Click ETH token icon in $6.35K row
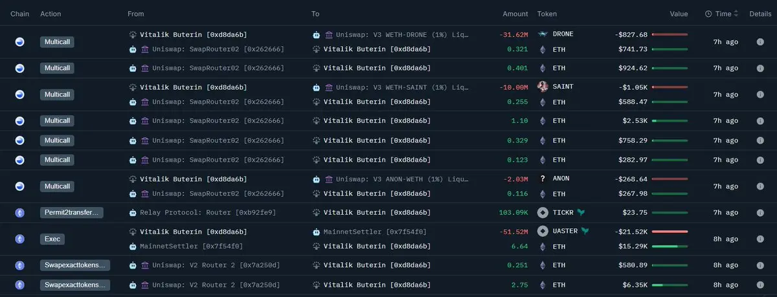The width and height of the screenshot is (777, 297). tap(543, 285)
